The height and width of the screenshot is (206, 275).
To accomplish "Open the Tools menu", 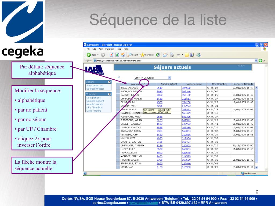I will click(119, 49).
